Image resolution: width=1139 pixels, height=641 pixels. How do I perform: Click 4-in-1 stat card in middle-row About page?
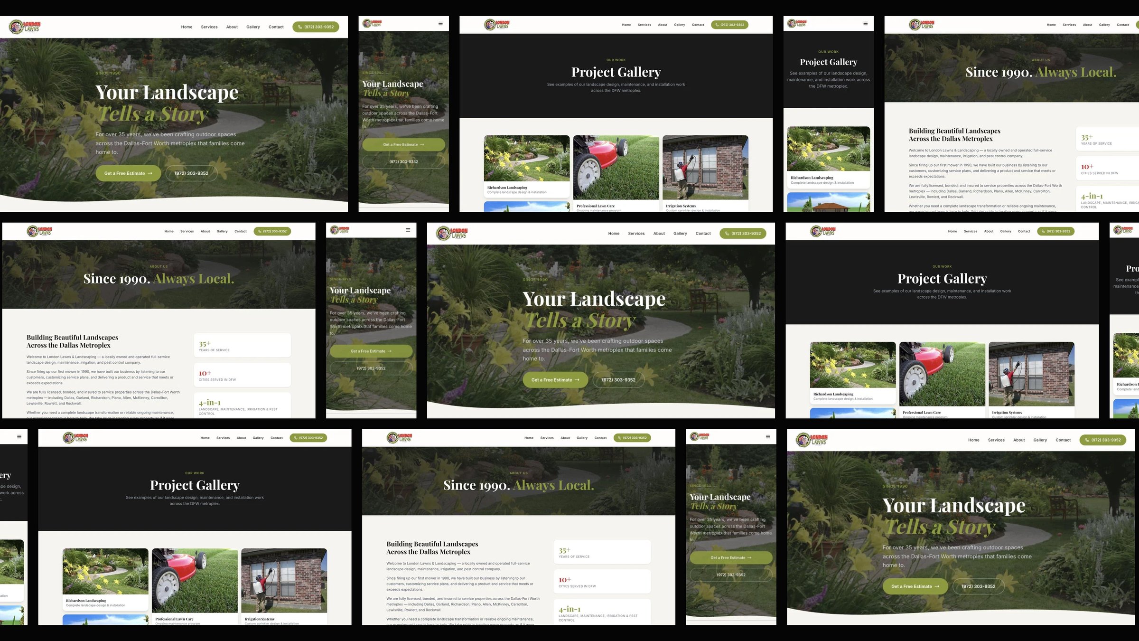(242, 406)
